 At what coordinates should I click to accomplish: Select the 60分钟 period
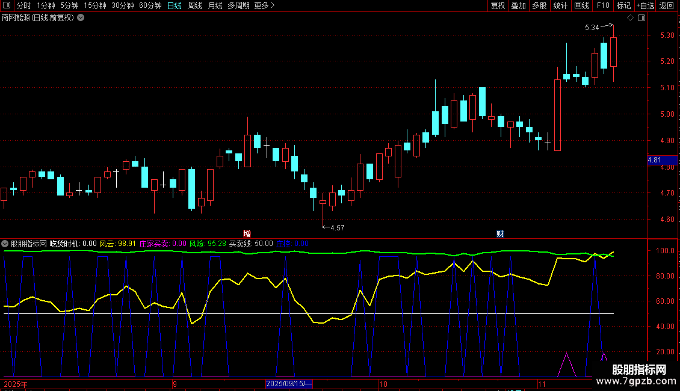[x=150, y=5]
